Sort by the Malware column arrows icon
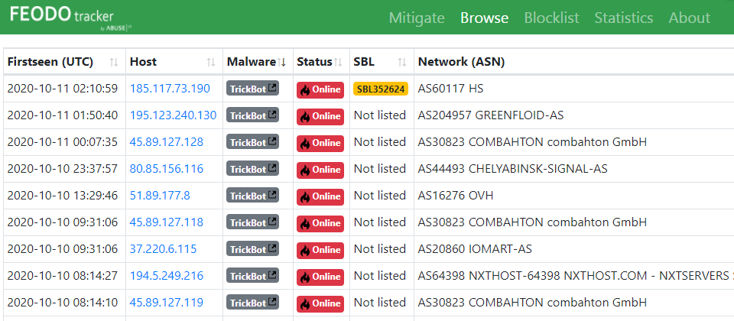This screenshot has width=734, height=321. 281,62
